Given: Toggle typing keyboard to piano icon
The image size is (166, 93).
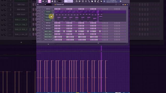Looking at the screenshot, I should [40, 1].
